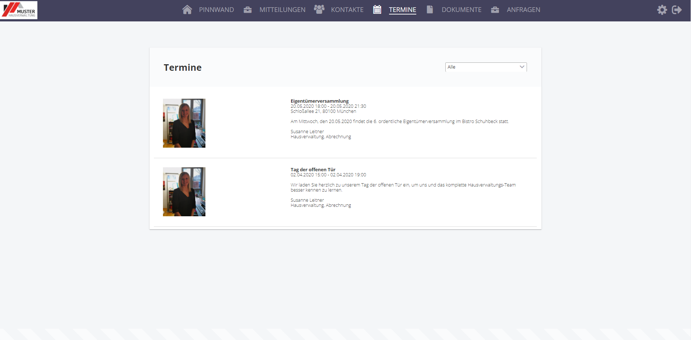Click Susanne Leitner's lower profile photo
The image size is (691, 340).
click(x=184, y=192)
